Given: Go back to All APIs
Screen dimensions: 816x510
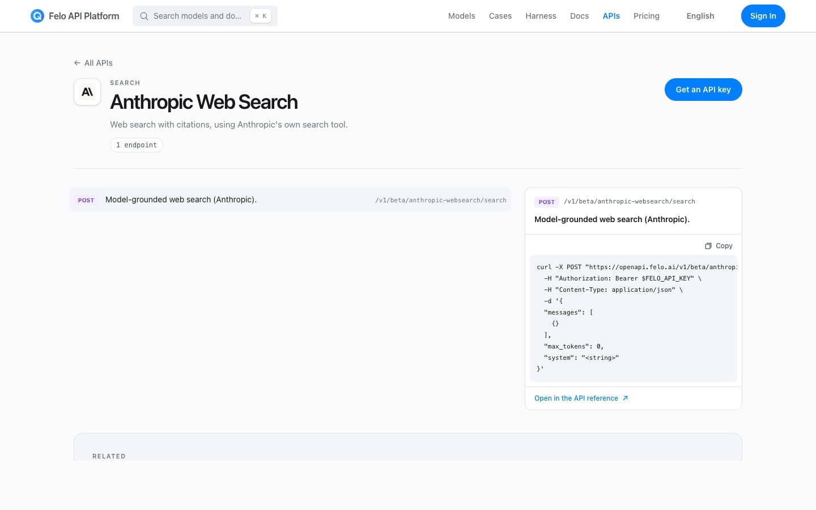Looking at the screenshot, I should pyautogui.click(x=93, y=63).
